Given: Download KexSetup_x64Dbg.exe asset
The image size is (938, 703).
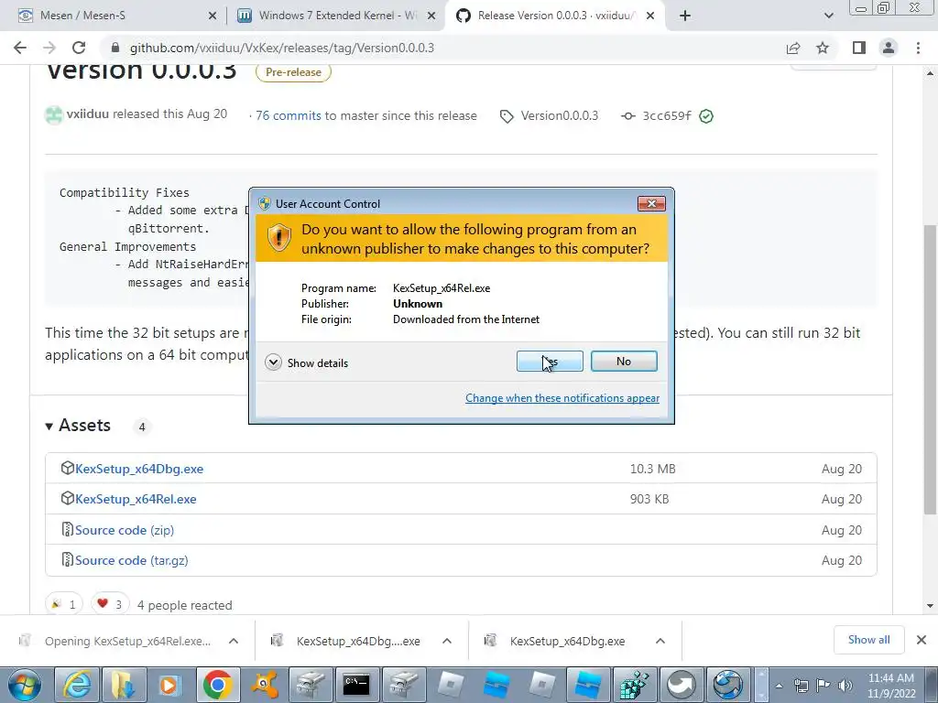Looking at the screenshot, I should click(139, 469).
